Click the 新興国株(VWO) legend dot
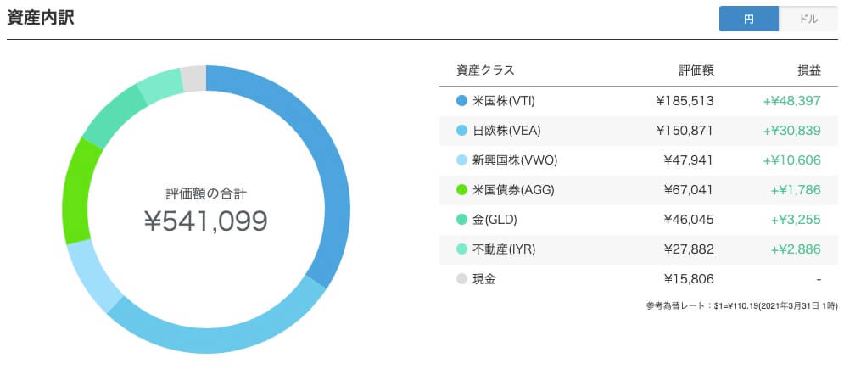844x375 pixels. coord(461,160)
